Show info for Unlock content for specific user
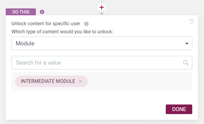 (86, 24)
